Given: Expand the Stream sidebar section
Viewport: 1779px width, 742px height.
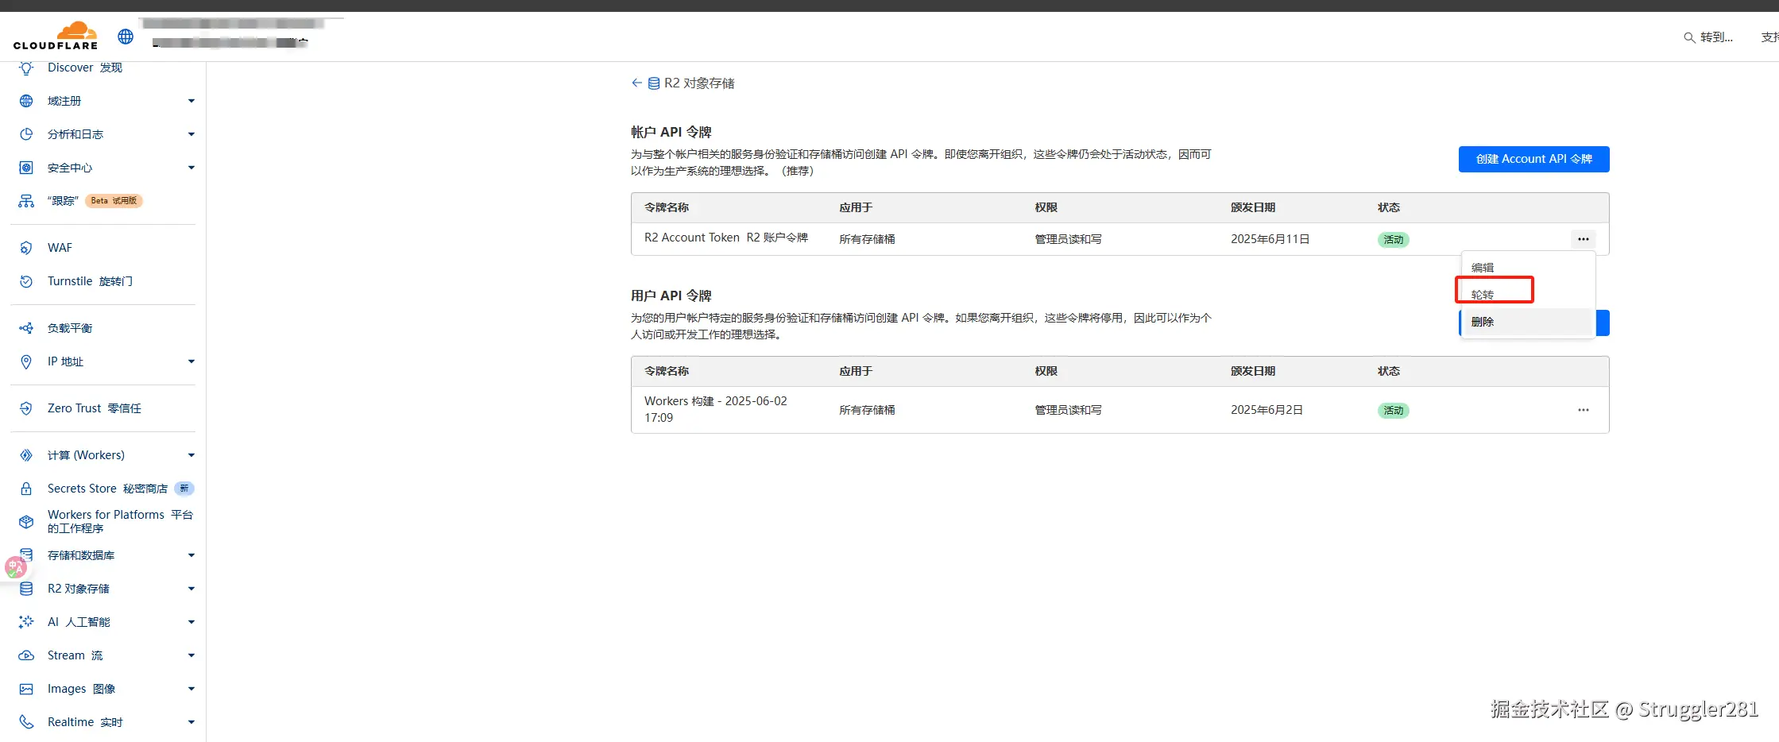Looking at the screenshot, I should [191, 655].
